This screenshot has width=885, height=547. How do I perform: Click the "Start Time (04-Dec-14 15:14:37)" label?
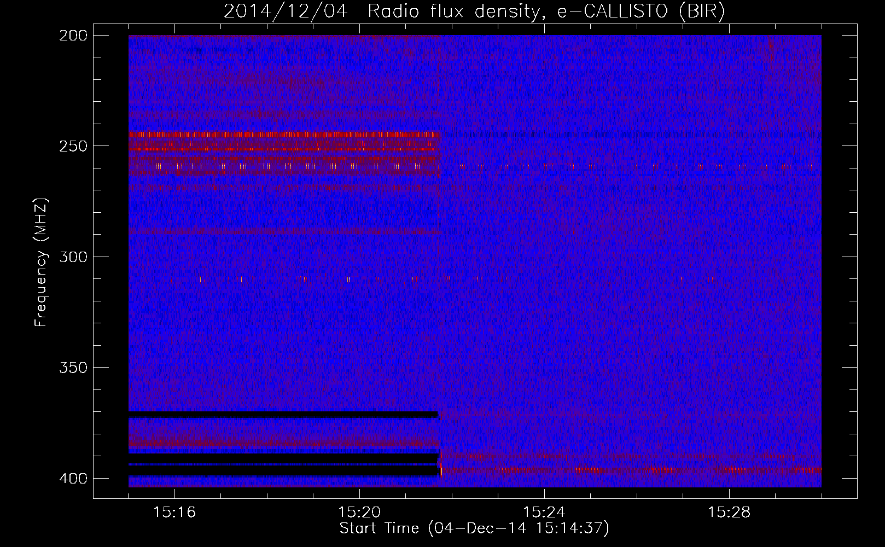474,528
